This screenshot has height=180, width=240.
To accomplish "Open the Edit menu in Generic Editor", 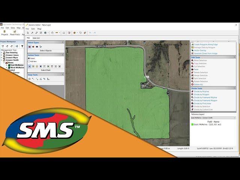I will pos(33,29).
